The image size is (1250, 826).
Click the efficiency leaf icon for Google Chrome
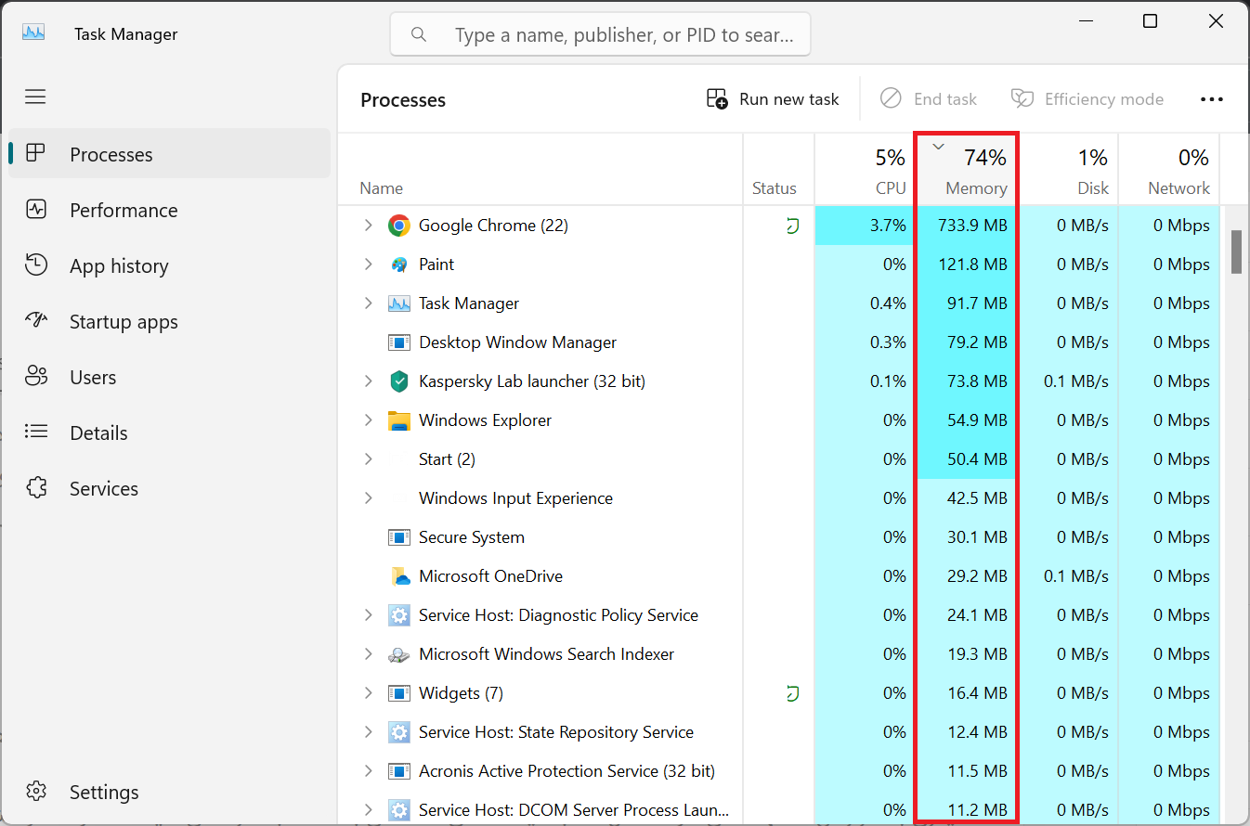coord(792,226)
